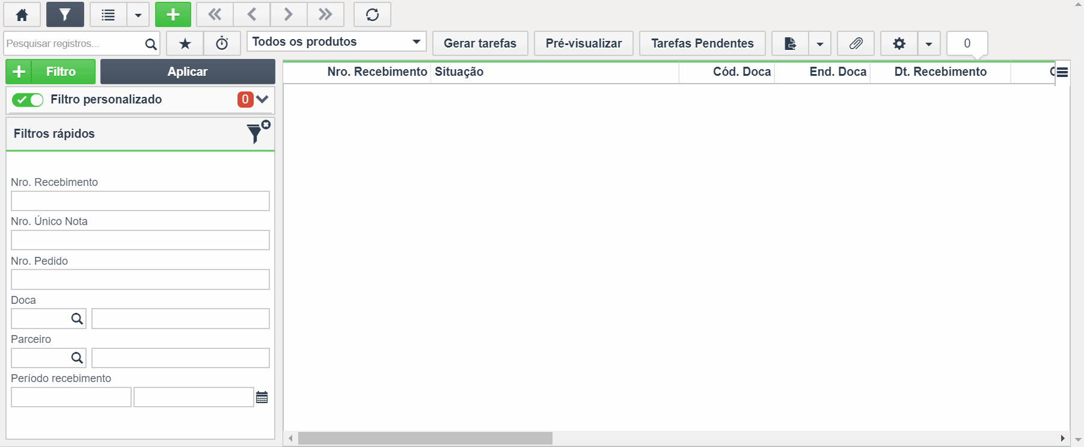The image size is (1084, 447).
Task: Go to the home screen icon
Action: pos(22,14)
